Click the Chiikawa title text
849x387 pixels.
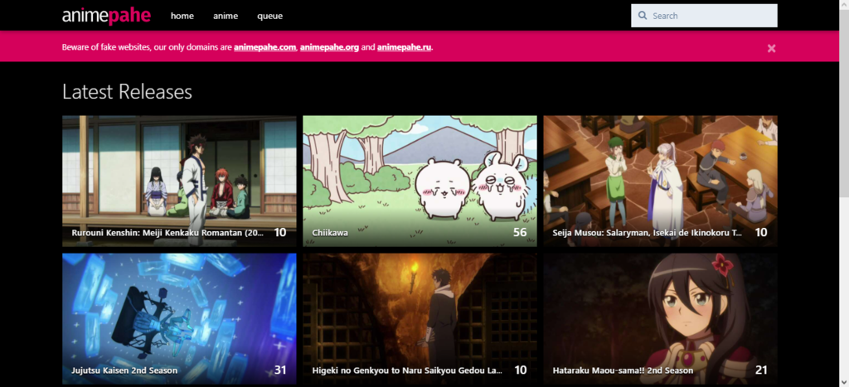[330, 234]
